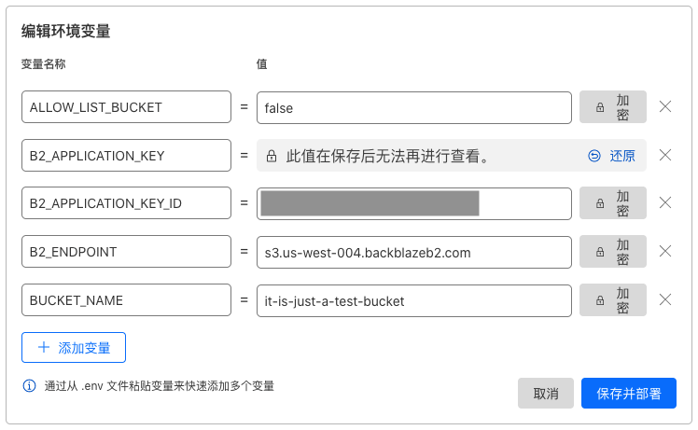
Task: Encrypt the ALLOW_LIST_BUCKET value with 加密
Action: click(x=612, y=107)
